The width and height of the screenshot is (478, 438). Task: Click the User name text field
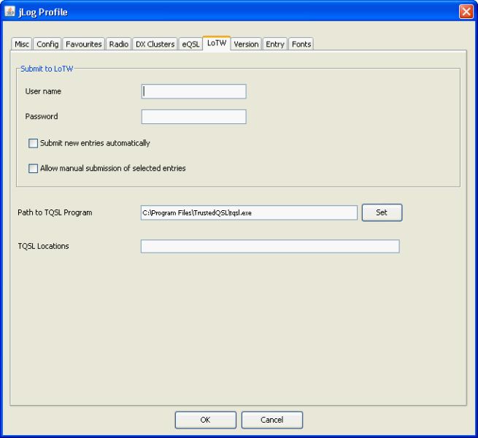tap(193, 91)
